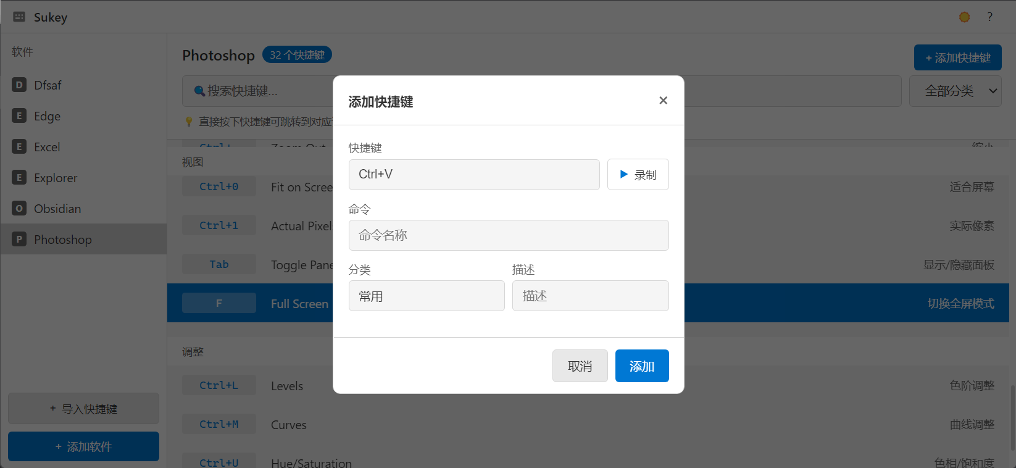Click the 录制 record button
Screen dimensions: 1016x468
click(x=638, y=175)
